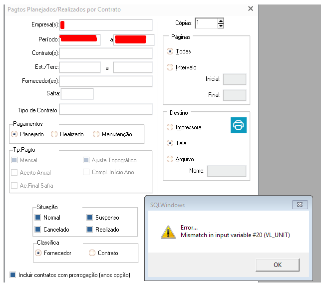Uncheck the Realizado situação checkbox
Image resolution: width=323 pixels, height=284 pixels.
point(89,230)
